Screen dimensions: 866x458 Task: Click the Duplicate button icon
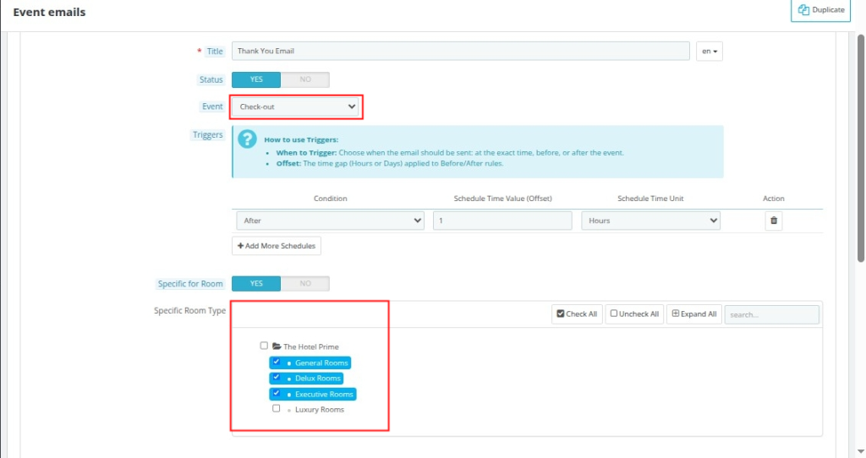(804, 10)
